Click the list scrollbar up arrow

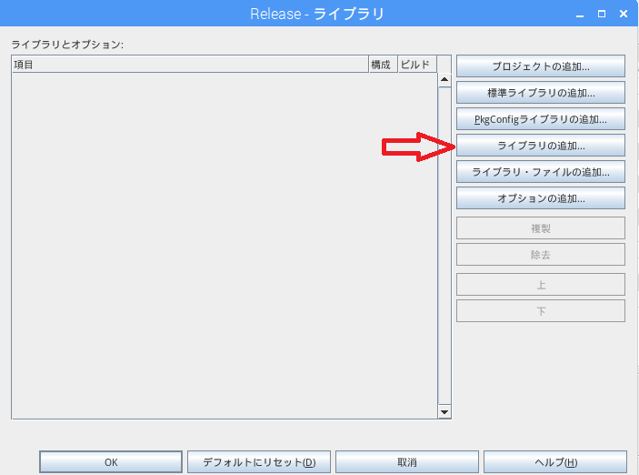[444, 80]
